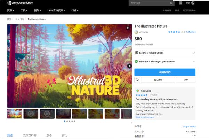Click The Illustrated Nature title
210x140 pixels.
tap(151, 26)
